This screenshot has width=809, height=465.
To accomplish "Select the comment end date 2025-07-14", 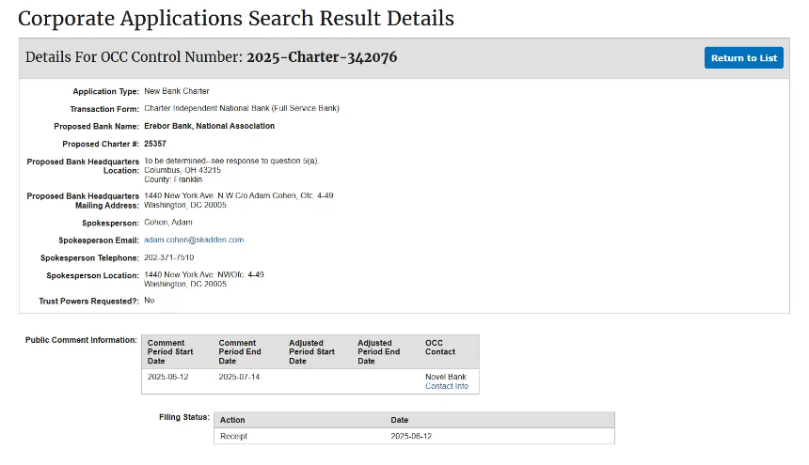I will [240, 376].
